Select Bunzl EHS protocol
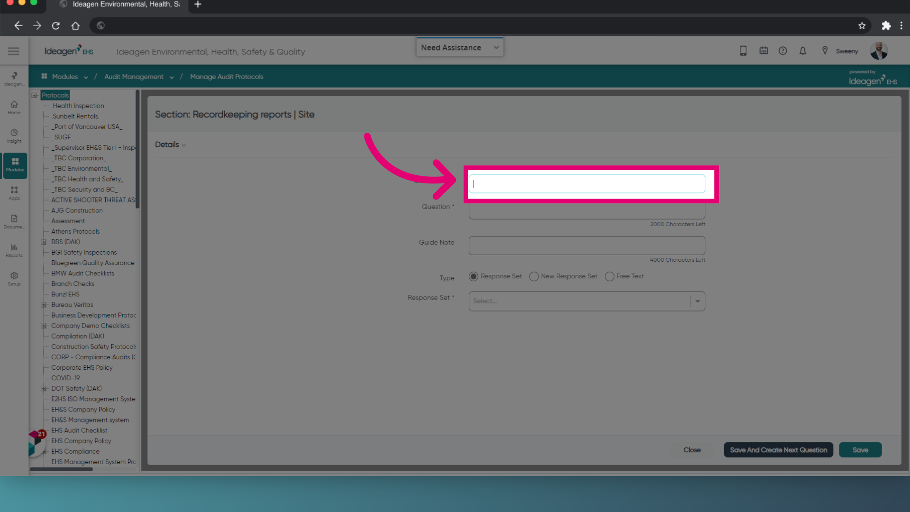 pos(65,294)
